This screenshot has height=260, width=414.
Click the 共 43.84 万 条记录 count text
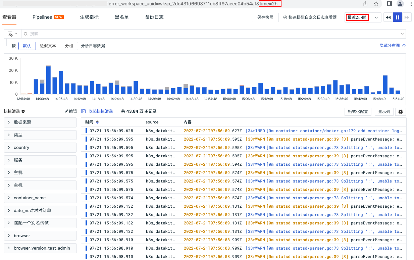pyautogui.click(x=139, y=111)
